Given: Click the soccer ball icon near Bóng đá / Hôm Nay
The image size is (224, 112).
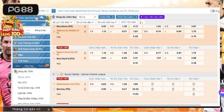Looking at the screenshot, I should click(53, 17).
